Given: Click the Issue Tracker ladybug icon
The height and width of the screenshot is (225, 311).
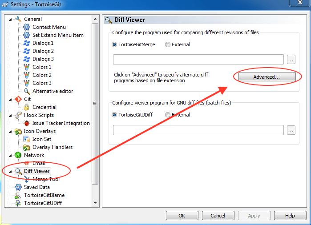Looking at the screenshot, I should [27, 123].
